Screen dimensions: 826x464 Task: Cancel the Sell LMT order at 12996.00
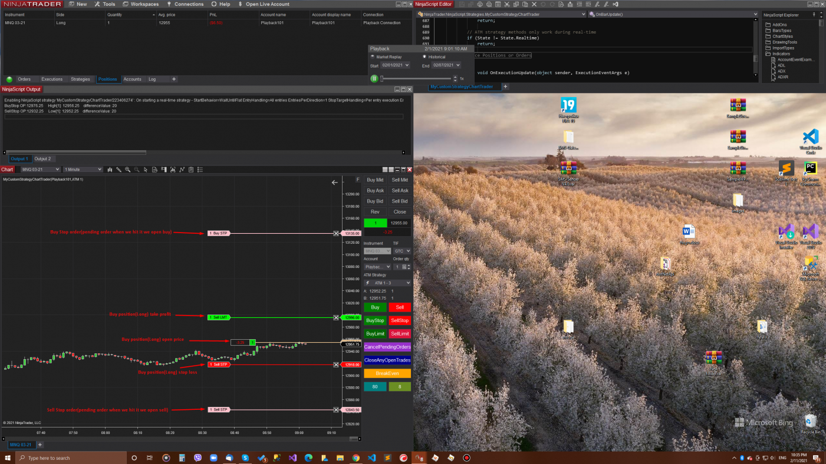tap(336, 317)
